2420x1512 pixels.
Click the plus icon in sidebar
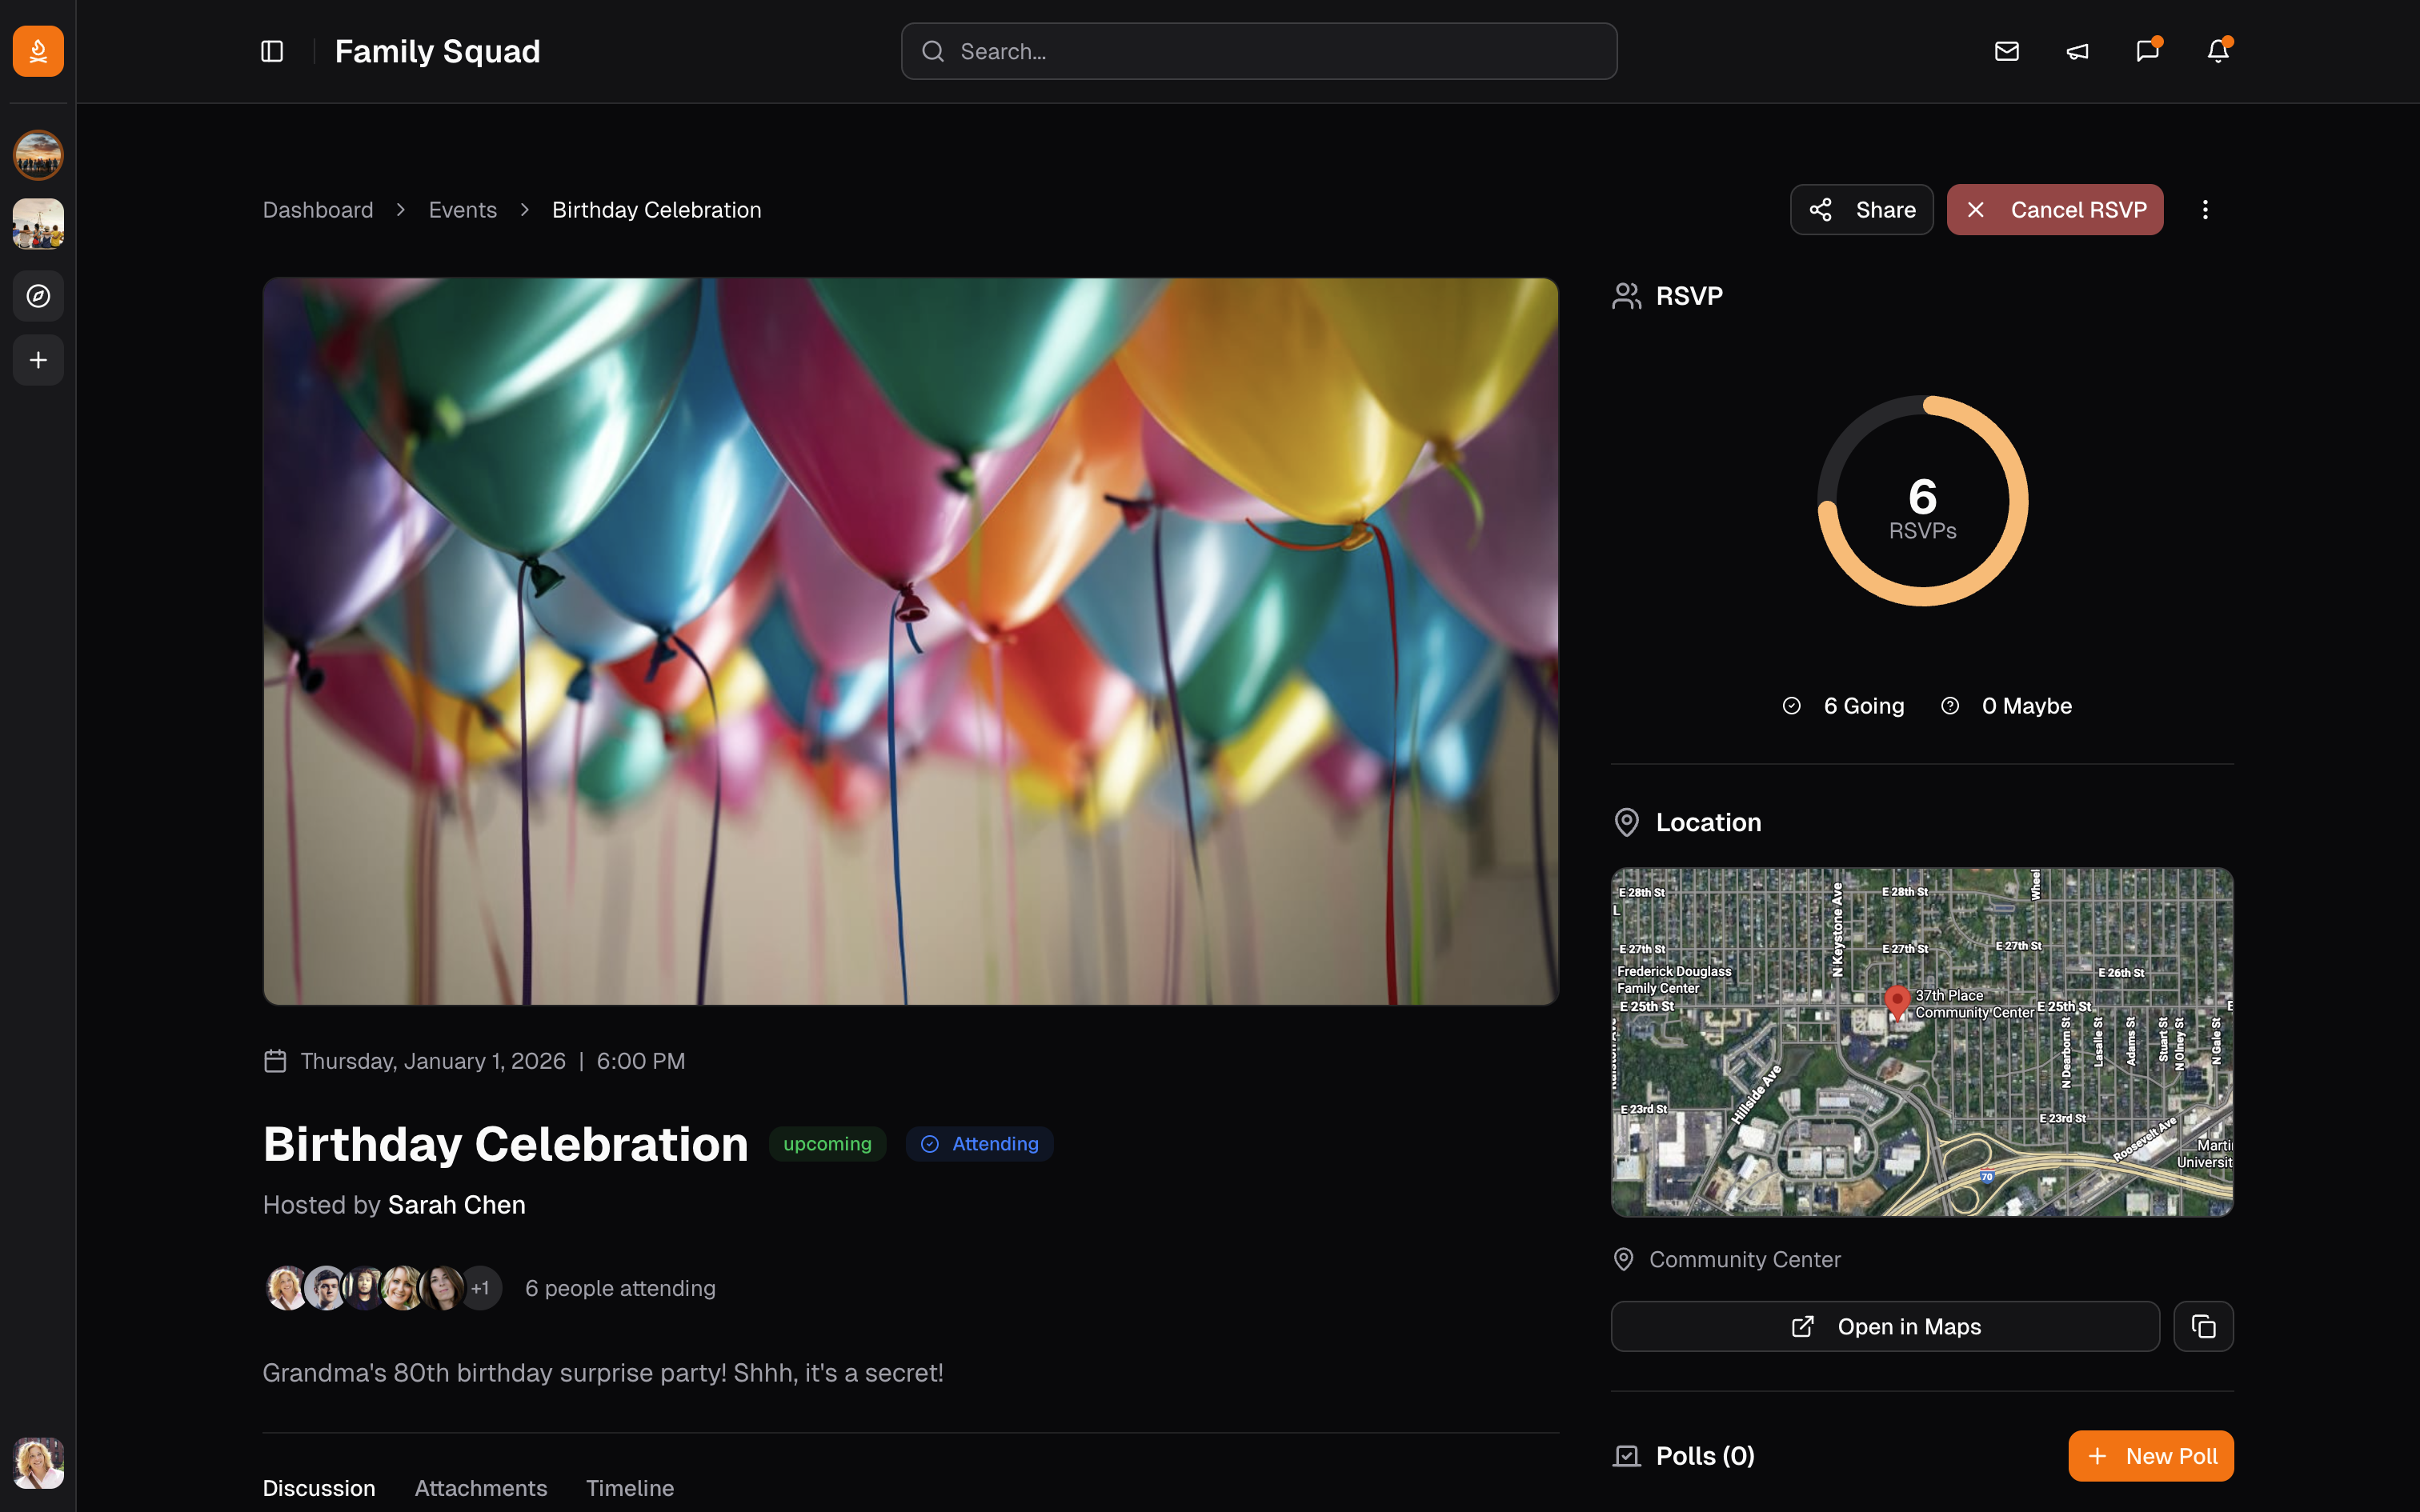tap(38, 360)
